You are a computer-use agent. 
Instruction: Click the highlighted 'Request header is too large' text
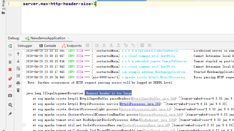tap(108, 93)
